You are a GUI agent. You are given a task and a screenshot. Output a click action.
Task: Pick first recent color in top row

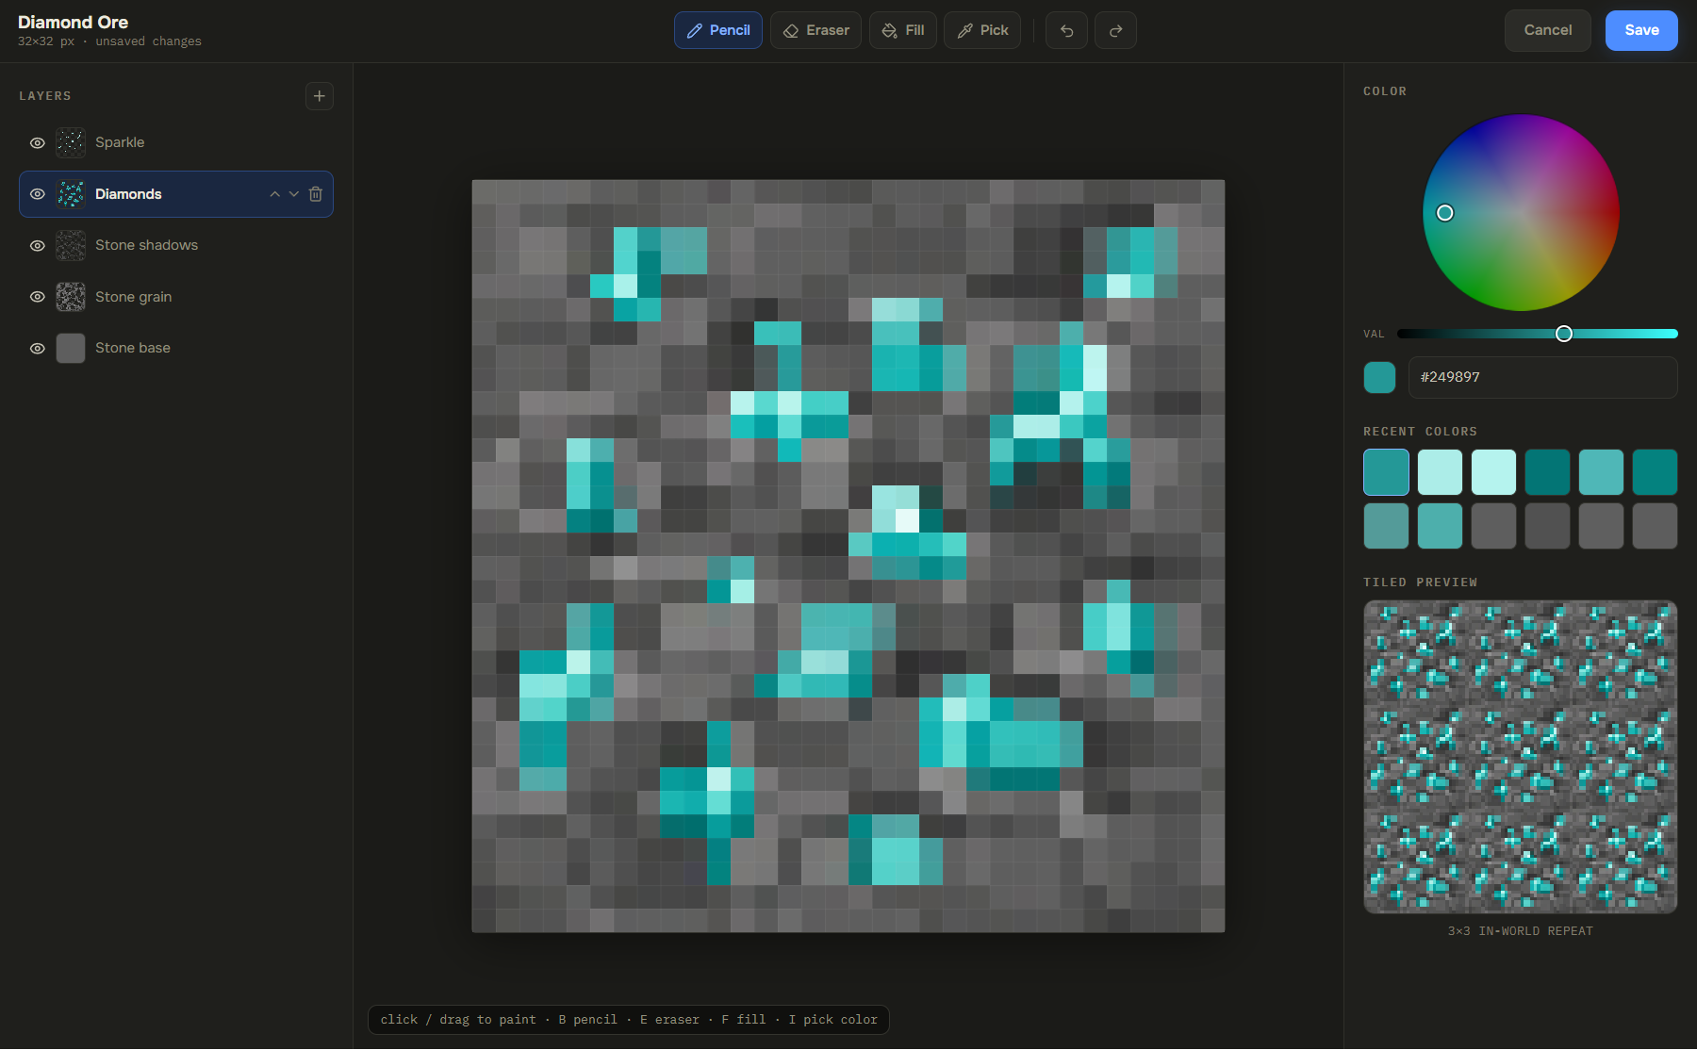1386,472
